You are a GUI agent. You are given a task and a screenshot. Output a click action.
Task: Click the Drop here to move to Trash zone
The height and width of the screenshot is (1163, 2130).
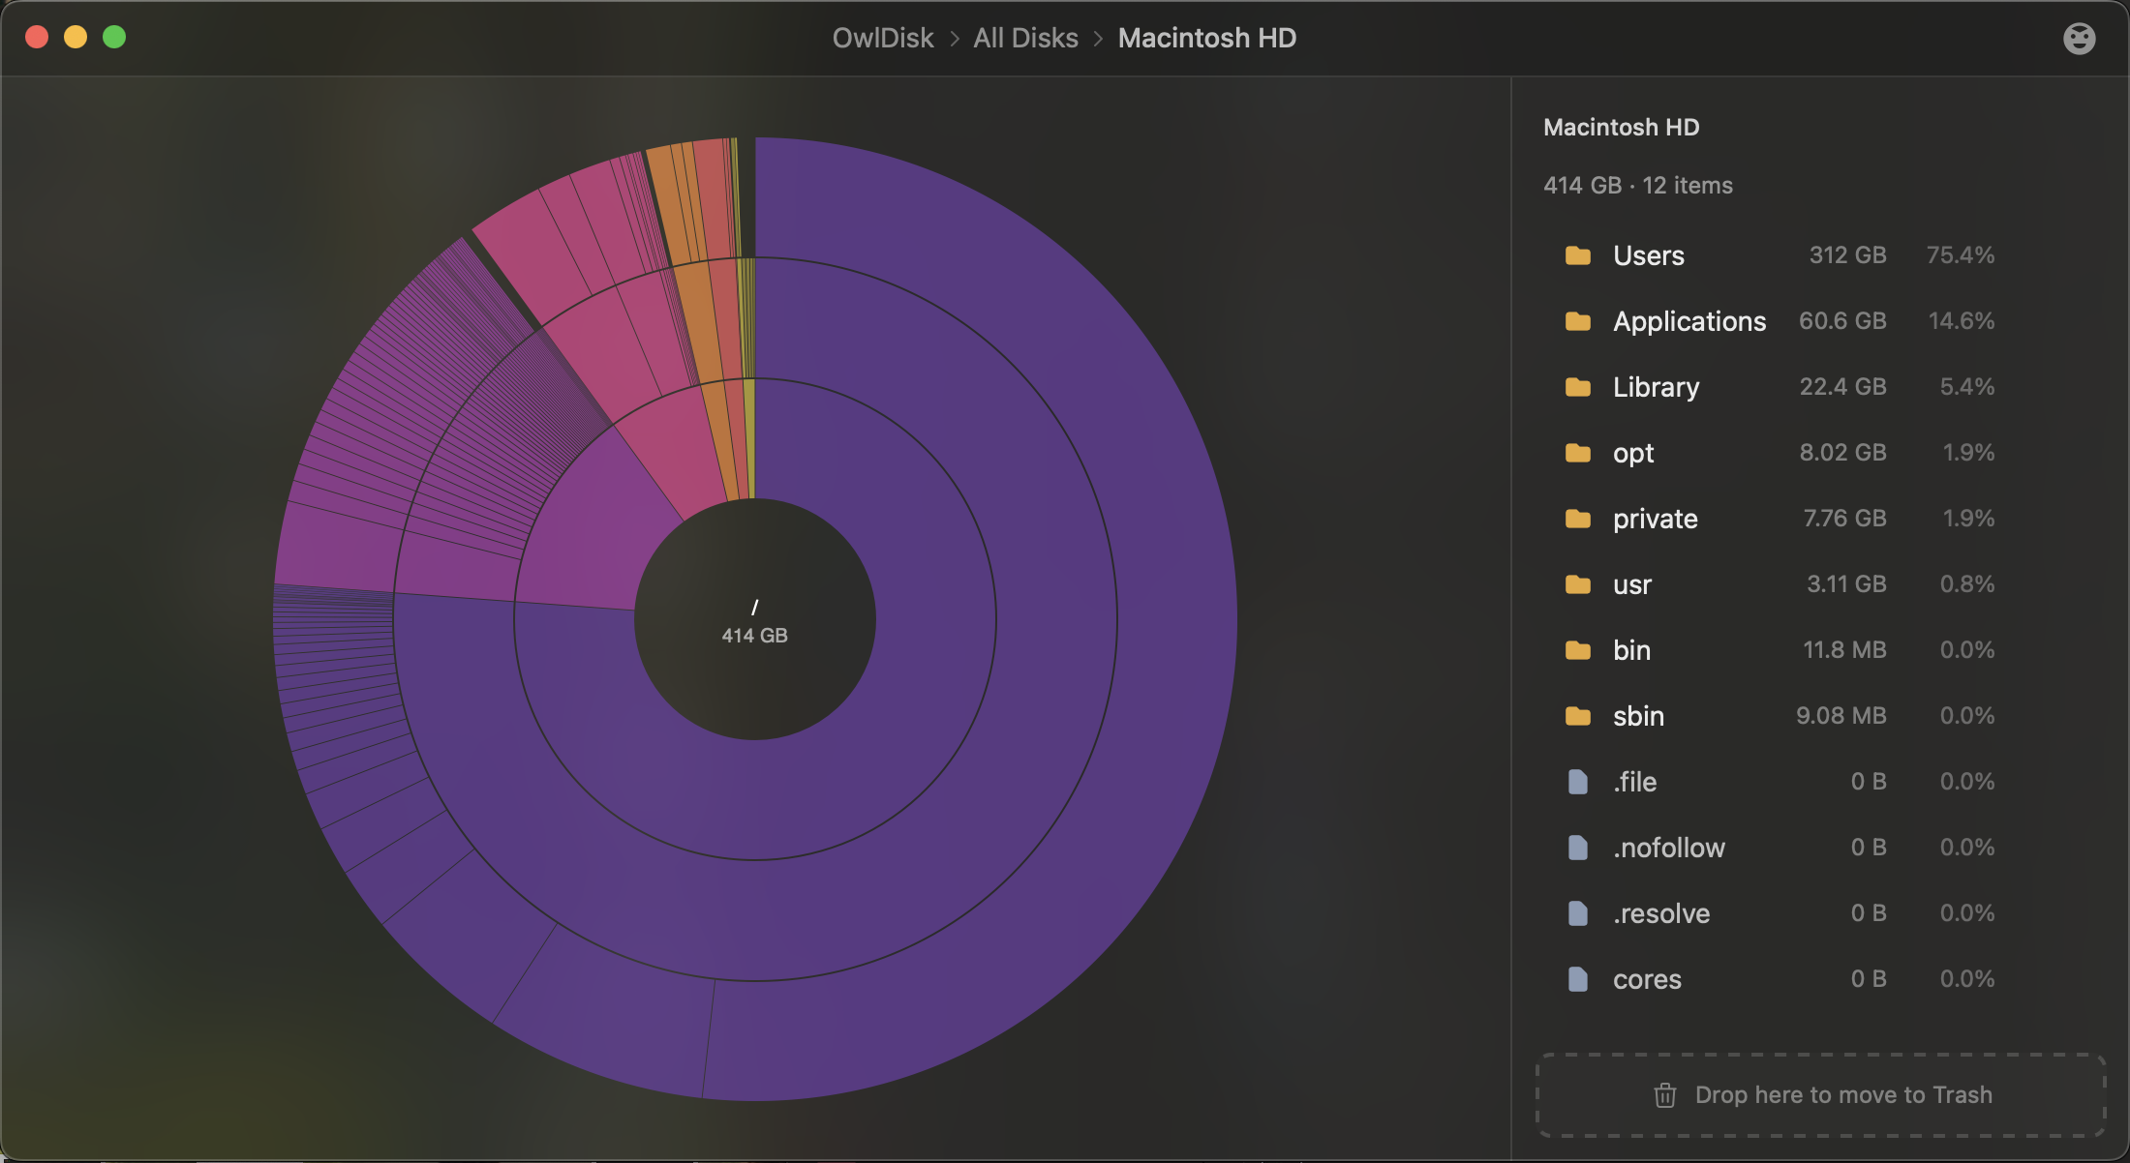click(1820, 1095)
